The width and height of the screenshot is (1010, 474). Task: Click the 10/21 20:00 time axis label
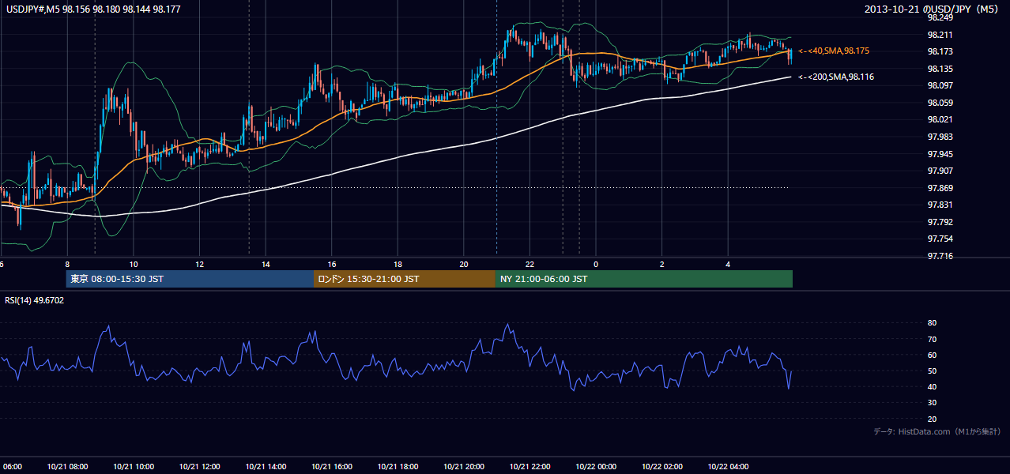tap(464, 467)
